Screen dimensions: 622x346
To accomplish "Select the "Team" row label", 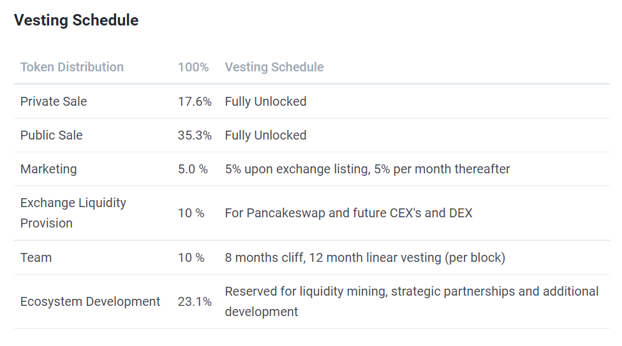I will coord(36,257).
